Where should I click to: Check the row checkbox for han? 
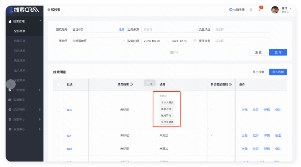click(x=58, y=149)
